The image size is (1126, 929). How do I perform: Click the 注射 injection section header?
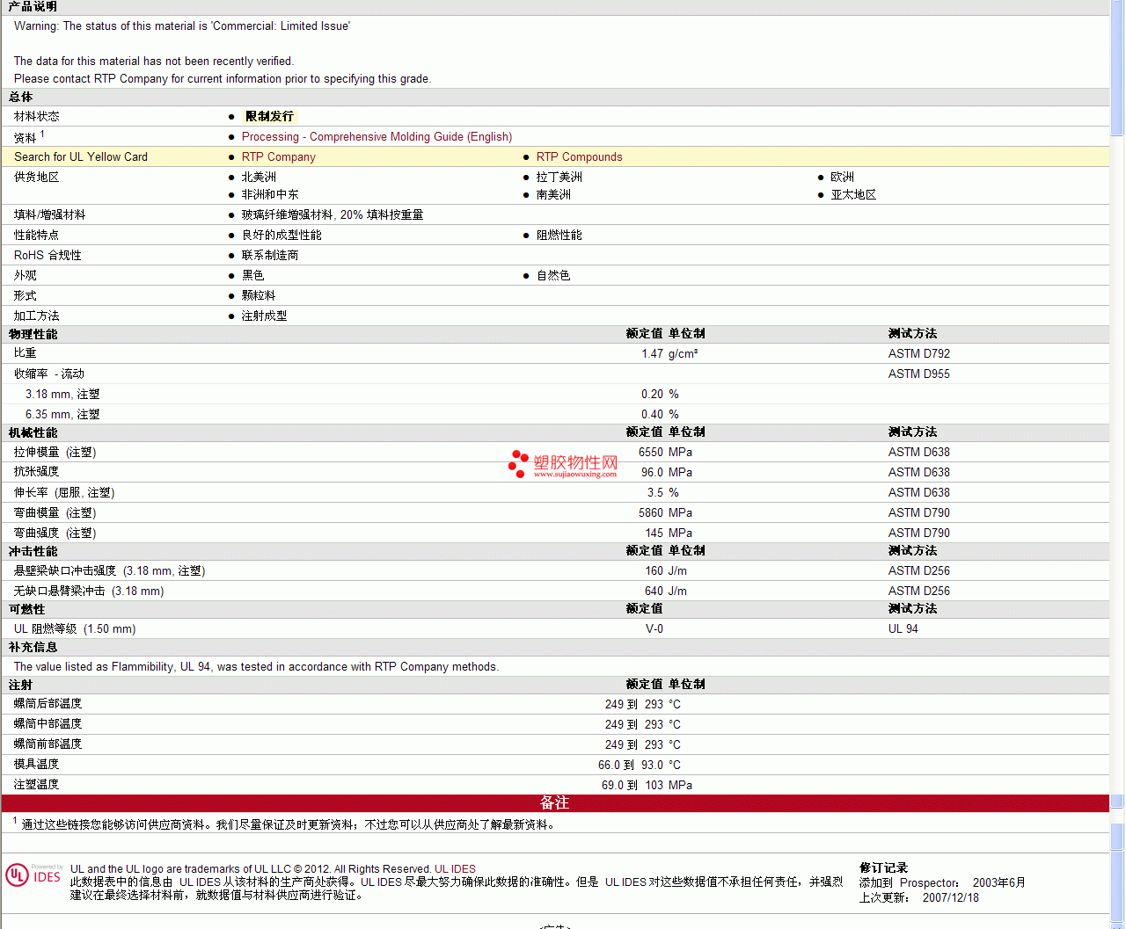(21, 685)
